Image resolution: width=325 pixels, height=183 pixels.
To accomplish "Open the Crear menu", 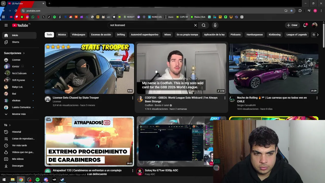I will pyautogui.click(x=292, y=25).
